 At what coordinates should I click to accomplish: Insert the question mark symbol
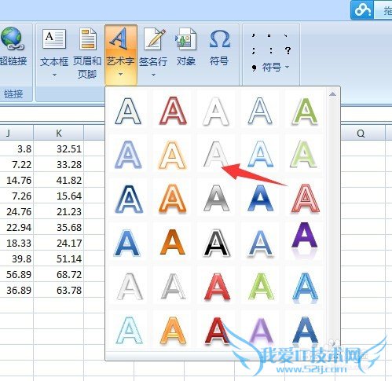[288, 50]
